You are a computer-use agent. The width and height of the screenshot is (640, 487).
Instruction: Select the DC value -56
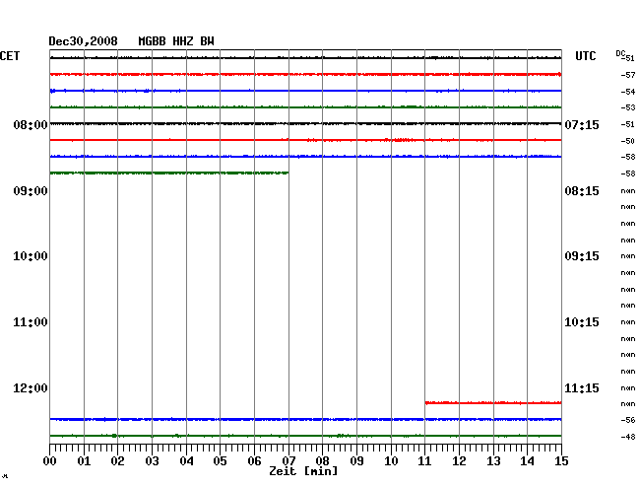[x=628, y=420]
